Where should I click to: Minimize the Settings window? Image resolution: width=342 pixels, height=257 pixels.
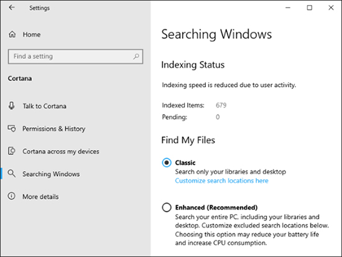pyautogui.click(x=288, y=7)
